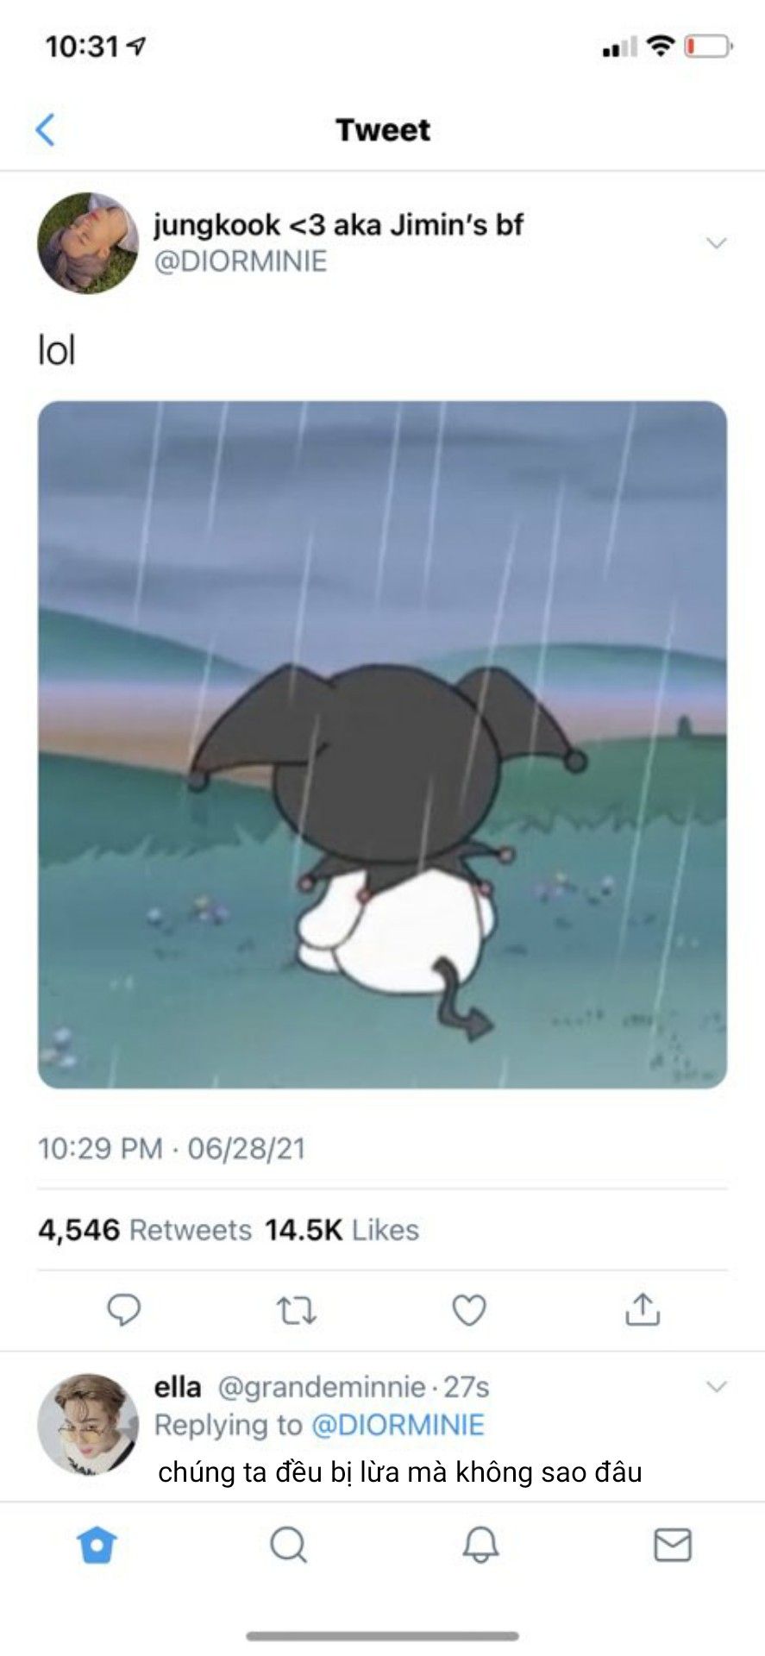Tap the tweet timestamp 10:29 PM

coord(100,1148)
